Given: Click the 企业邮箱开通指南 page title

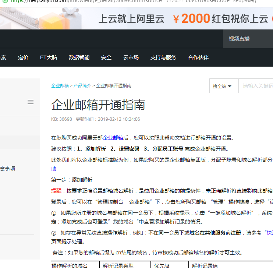Looking at the screenshot, I should [x=98, y=105].
